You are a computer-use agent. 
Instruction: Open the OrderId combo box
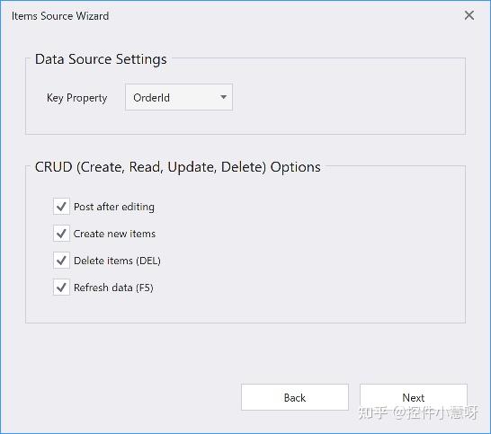[x=179, y=97]
